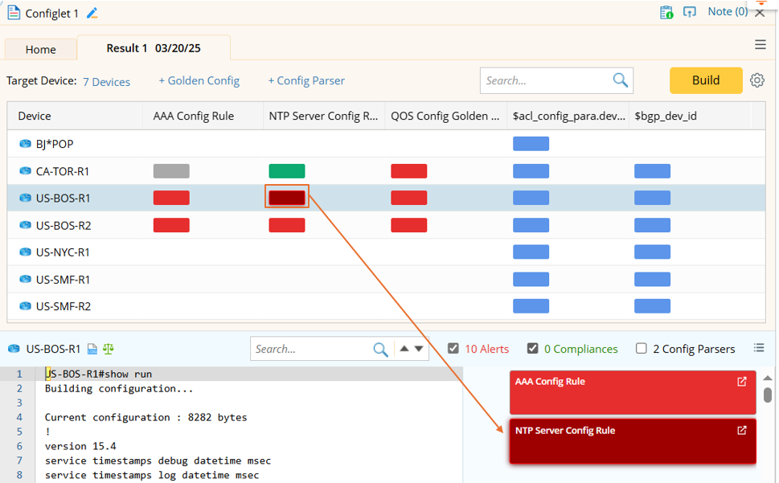This screenshot has width=779, height=483.
Task: Select BJ*POP device row
Action: coord(386,144)
